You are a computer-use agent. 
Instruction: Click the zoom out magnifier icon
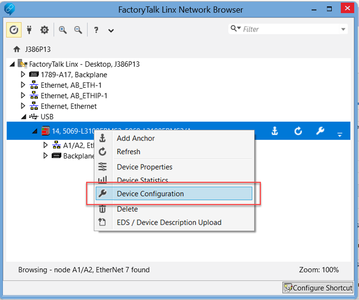(x=78, y=30)
